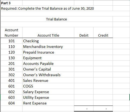
Task: Select account number 302 cell
Action: [11, 75]
